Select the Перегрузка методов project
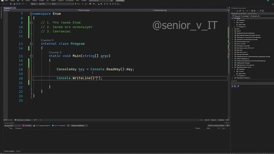The height and width of the screenshot is (154, 274). tap(243, 63)
